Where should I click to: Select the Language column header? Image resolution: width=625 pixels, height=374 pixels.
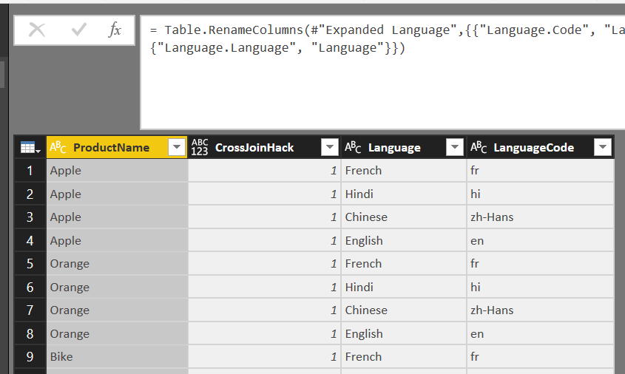404,147
